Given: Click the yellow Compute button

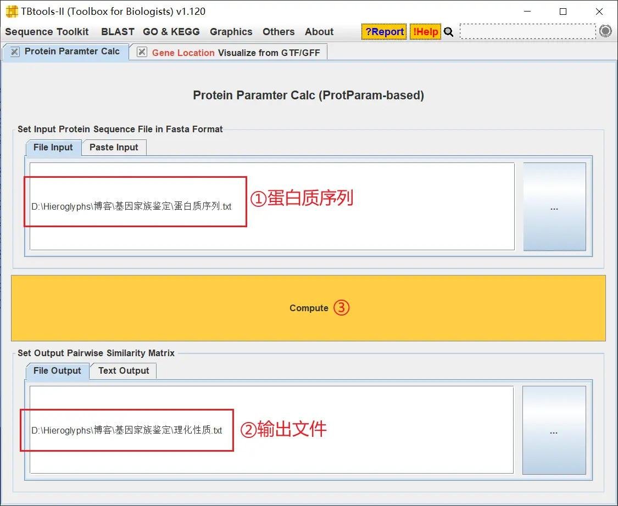Looking at the screenshot, I should click(x=308, y=308).
